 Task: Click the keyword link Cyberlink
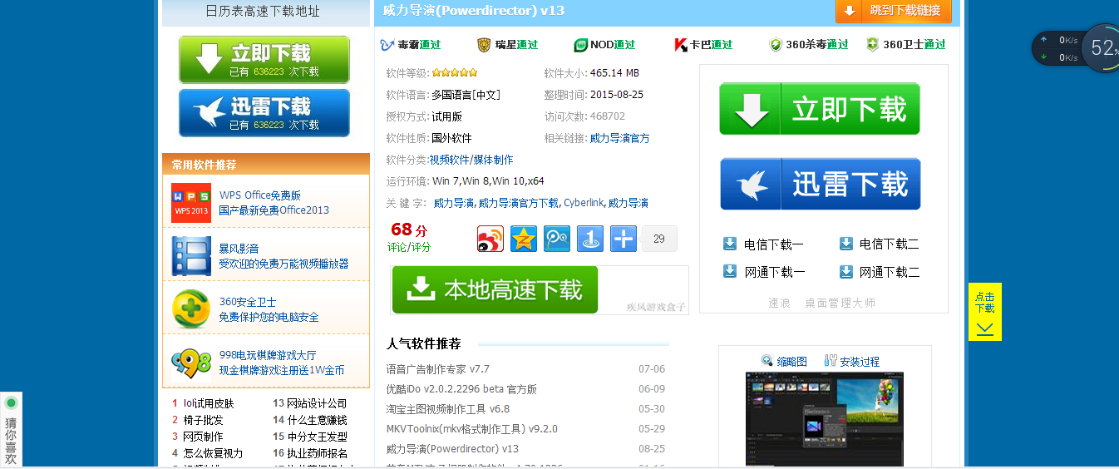584,203
